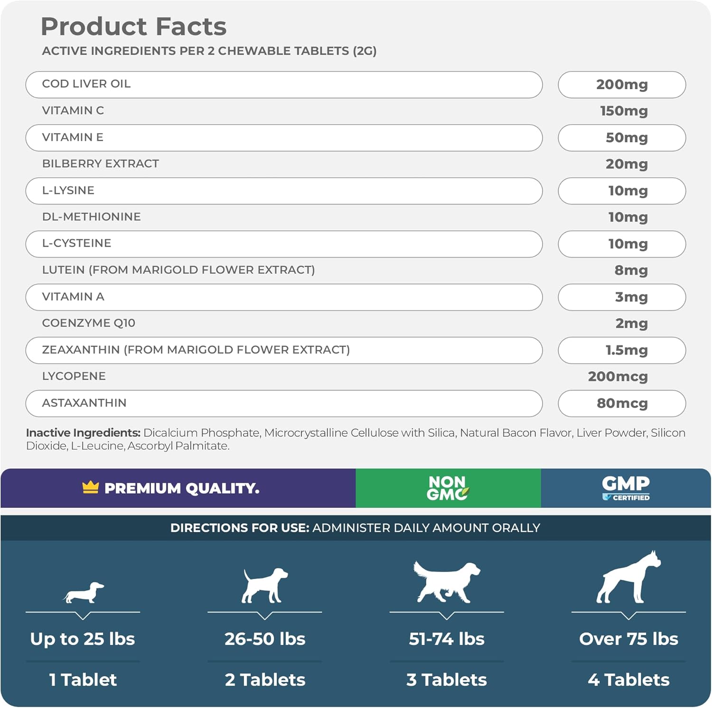Image resolution: width=712 pixels, height=708 pixels.
Task: Click the dachshund small dog icon
Action: coord(84,593)
